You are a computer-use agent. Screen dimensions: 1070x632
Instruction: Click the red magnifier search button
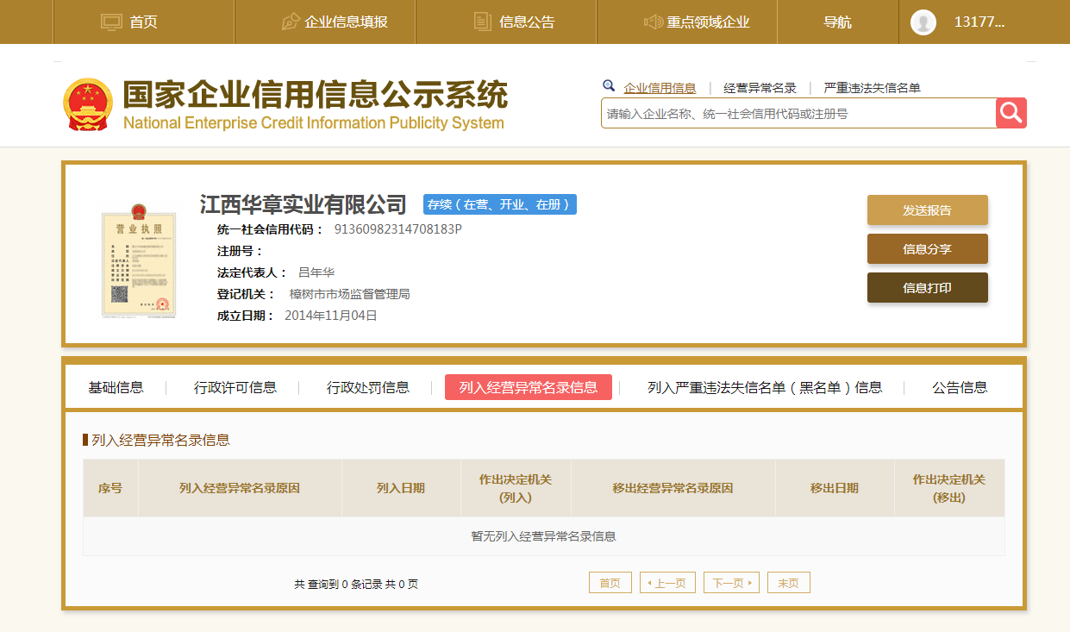(x=1011, y=113)
